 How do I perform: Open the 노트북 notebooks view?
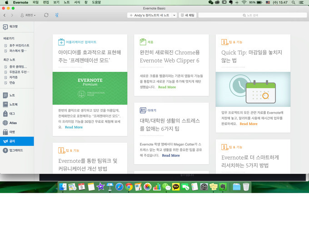(x=10, y=104)
